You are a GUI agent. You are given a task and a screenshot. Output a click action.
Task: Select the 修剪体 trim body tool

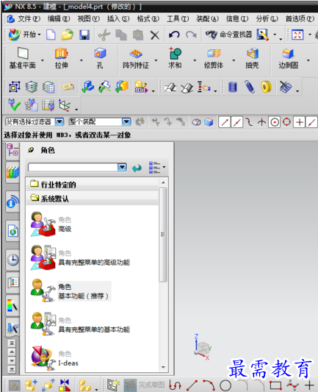(x=214, y=59)
